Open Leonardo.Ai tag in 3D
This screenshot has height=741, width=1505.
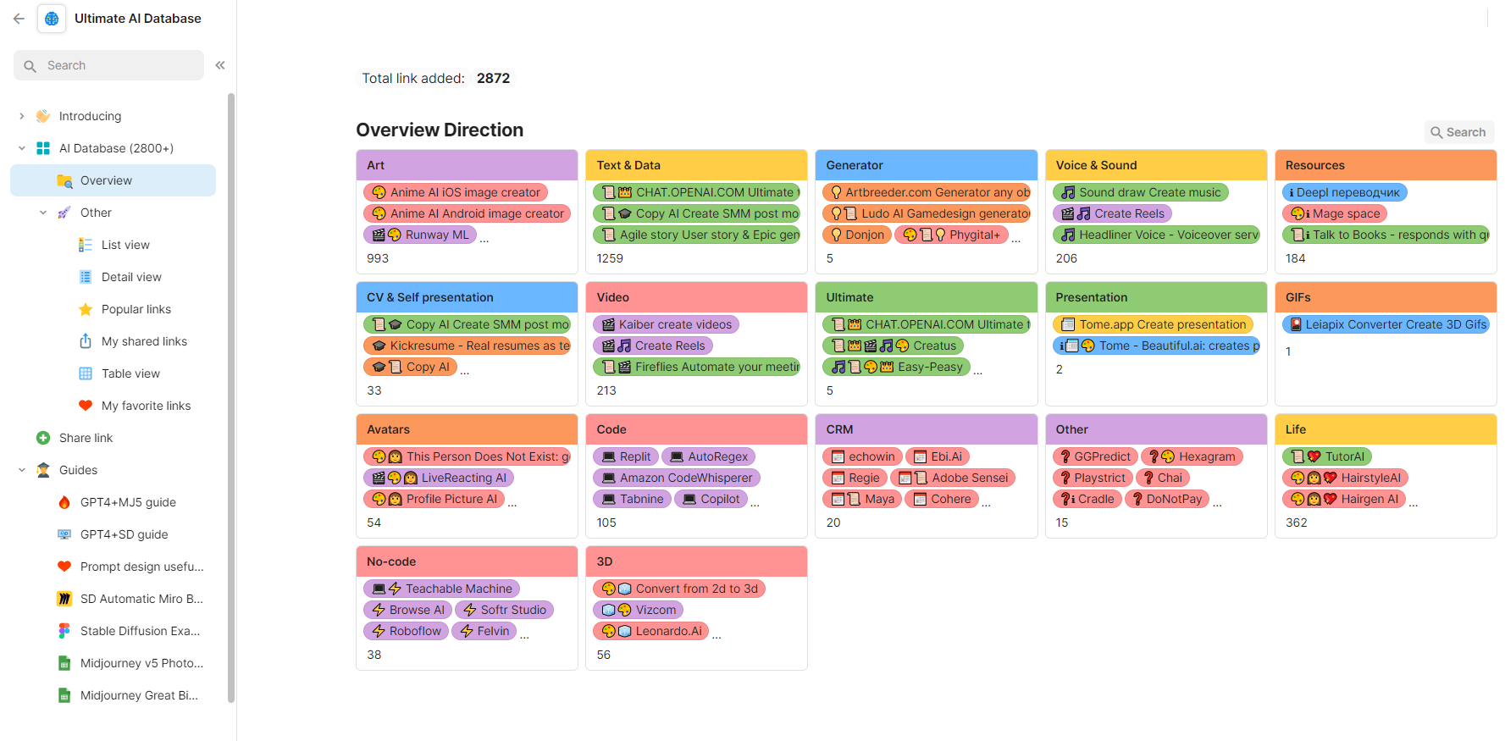point(650,631)
